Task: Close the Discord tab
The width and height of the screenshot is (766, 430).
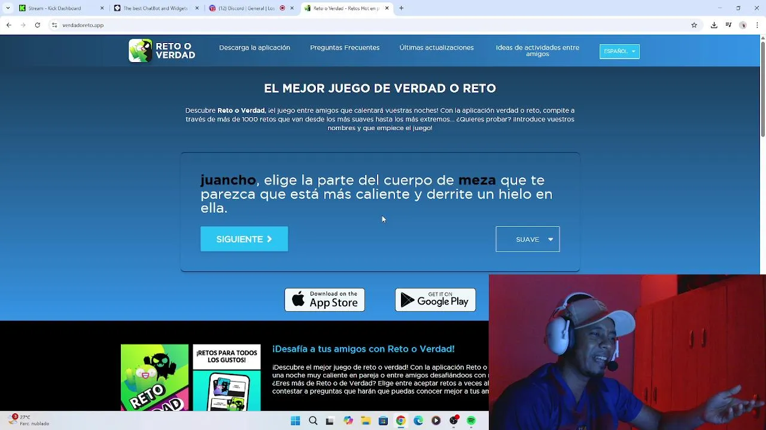Action: tap(292, 8)
